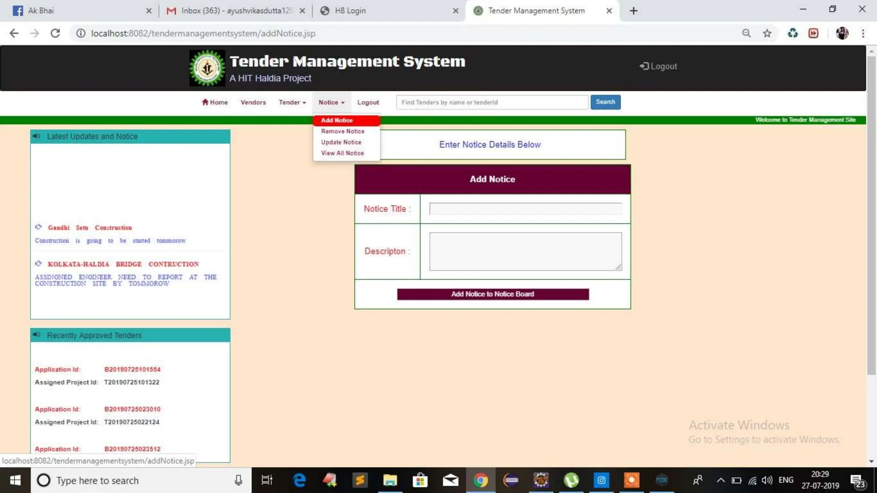877x493 pixels.
Task: Click Add Notice to Notice Board button
Action: point(492,294)
